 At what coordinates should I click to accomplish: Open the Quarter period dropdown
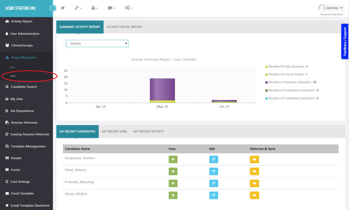point(97,44)
